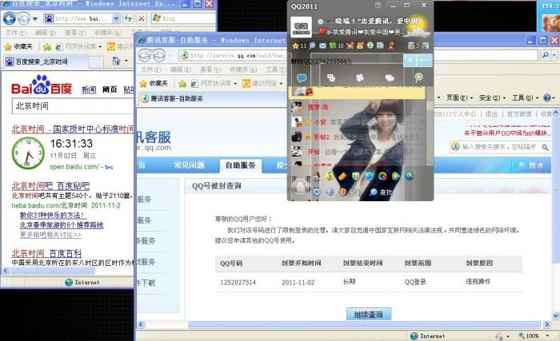The image size is (560, 341).
Task: Open 收藏夹 favorites button in Tencent IE window
Action: coord(154,84)
